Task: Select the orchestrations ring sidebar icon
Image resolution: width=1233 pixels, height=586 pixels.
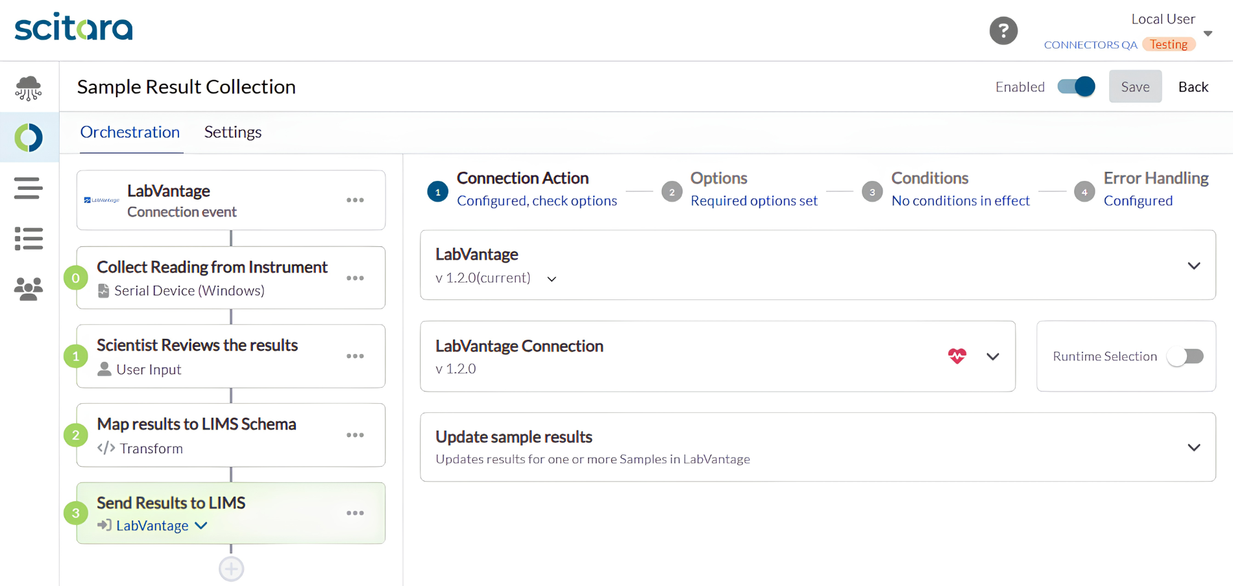Action: pyautogui.click(x=29, y=137)
